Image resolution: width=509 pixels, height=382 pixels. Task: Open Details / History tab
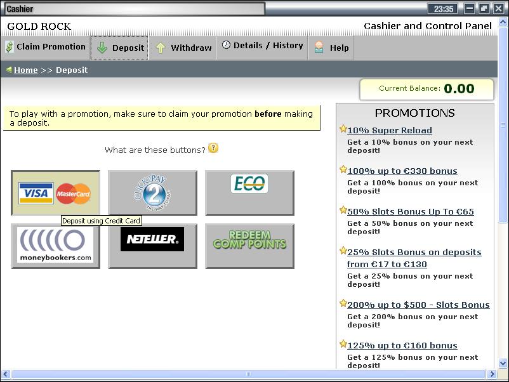point(262,46)
